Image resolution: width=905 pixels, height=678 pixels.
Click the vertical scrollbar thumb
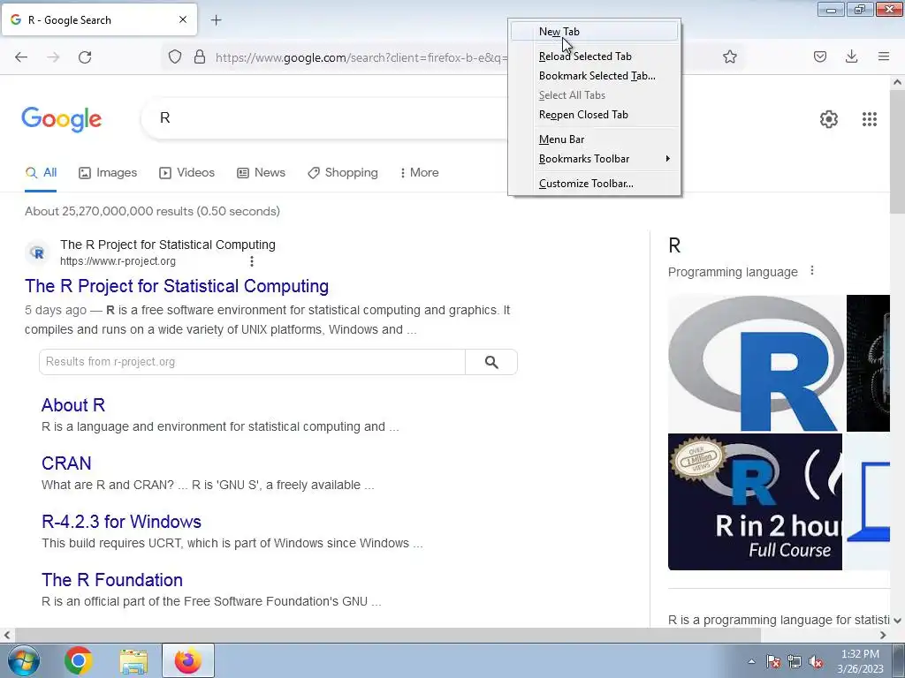897,151
